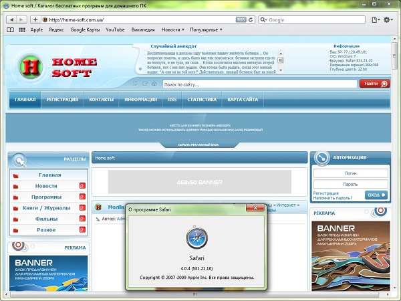This screenshot has width=401, height=301.
Task: Click the RSS badge in address bar
Action: coord(241,19)
